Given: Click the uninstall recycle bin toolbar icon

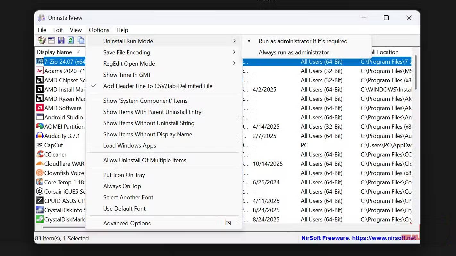Looking at the screenshot, I should click(41, 40).
